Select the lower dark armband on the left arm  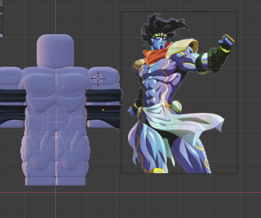coord(13,115)
